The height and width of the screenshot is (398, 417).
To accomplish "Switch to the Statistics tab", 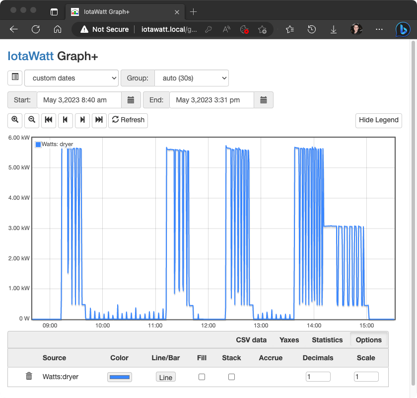I will (x=327, y=340).
